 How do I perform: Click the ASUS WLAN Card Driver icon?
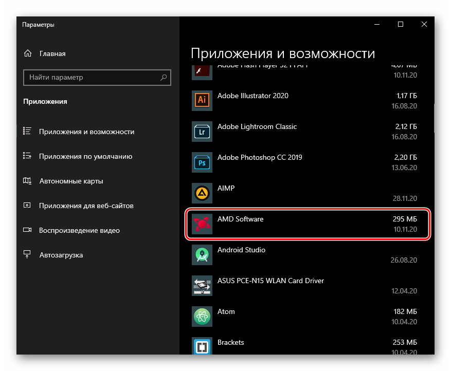[x=202, y=286]
